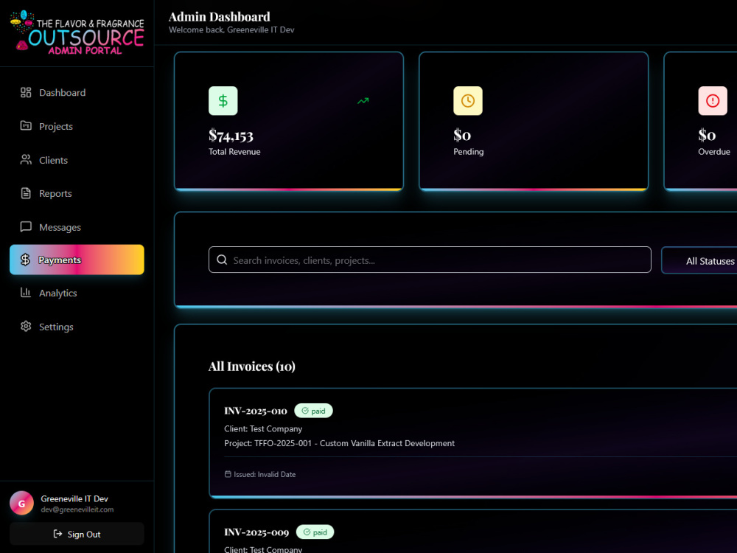
Task: Click the red alert icon on Overdue card
Action: (x=713, y=100)
